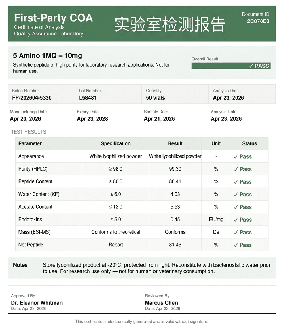Viewport: 288px width, 330px height.
Task: Click the 'Status' column header
Action: pyautogui.click(x=250, y=143)
